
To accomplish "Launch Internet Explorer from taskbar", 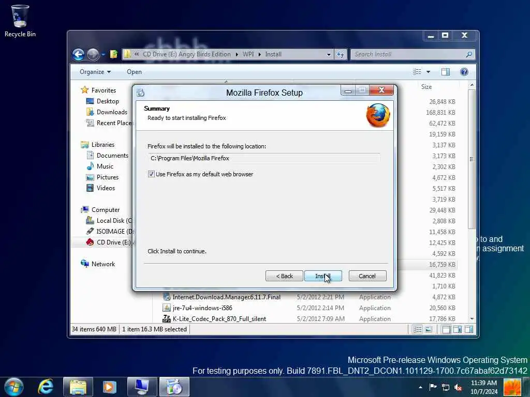I will [46, 387].
